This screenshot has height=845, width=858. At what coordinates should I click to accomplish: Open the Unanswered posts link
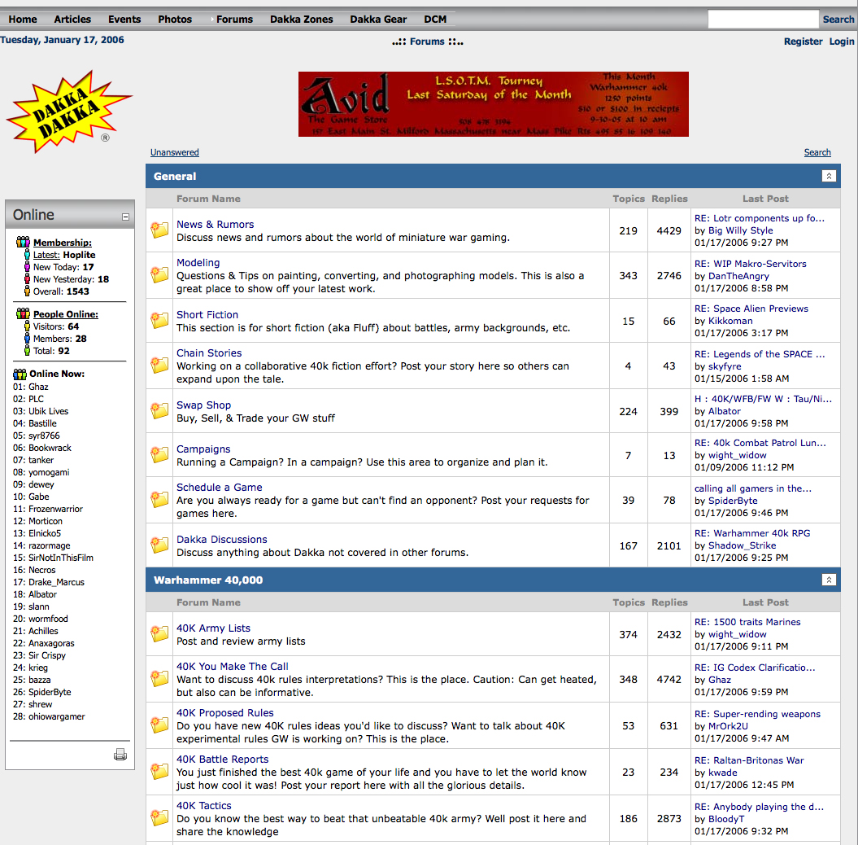tap(175, 152)
